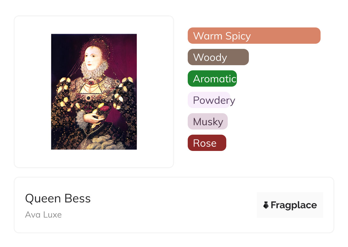
Task: Click the word "Spicy" in top accord
Action: point(238,36)
